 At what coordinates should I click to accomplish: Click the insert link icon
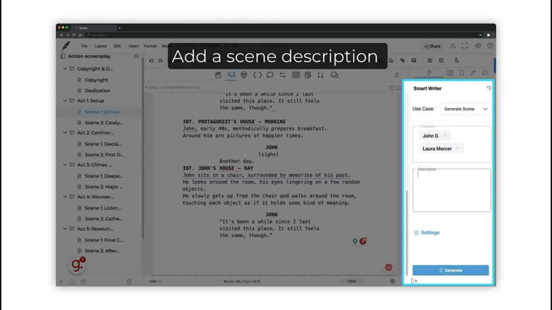coord(402,60)
